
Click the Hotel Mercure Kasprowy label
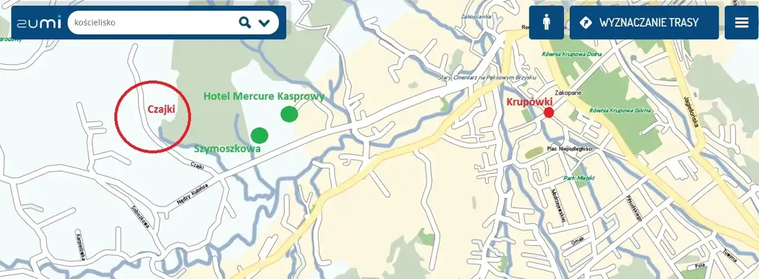[264, 96]
